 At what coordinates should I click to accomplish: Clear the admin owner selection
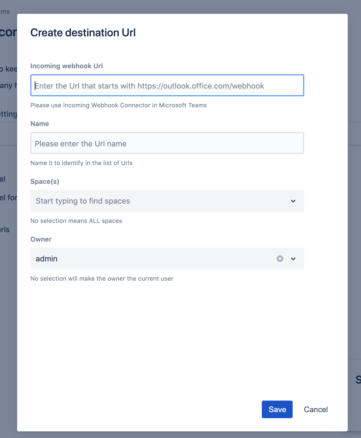(x=280, y=259)
